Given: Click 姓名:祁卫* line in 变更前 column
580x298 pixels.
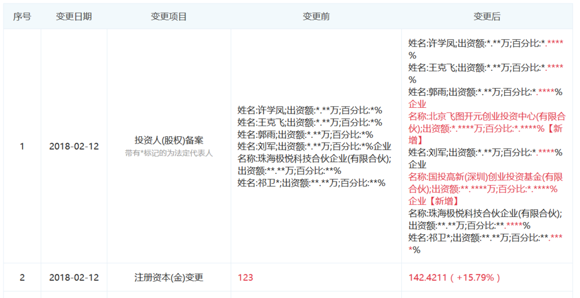Looking at the screenshot, I should point(311,183).
